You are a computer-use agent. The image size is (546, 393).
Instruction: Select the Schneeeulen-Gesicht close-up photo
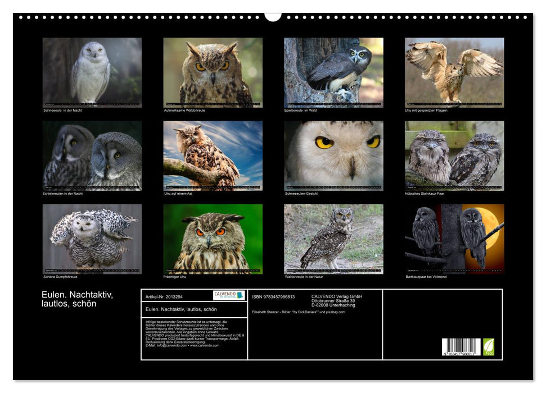333,156
